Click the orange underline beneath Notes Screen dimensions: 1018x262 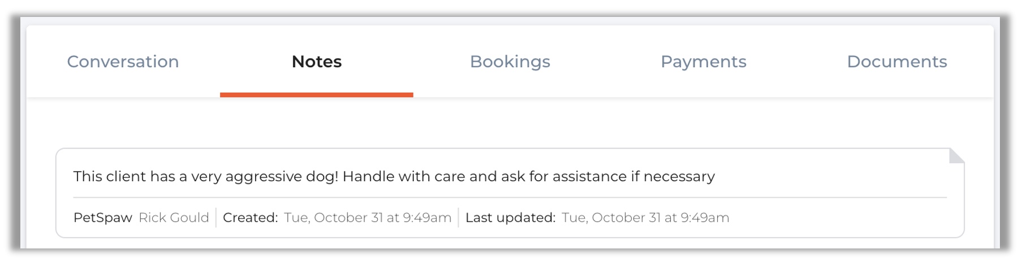pyautogui.click(x=316, y=95)
